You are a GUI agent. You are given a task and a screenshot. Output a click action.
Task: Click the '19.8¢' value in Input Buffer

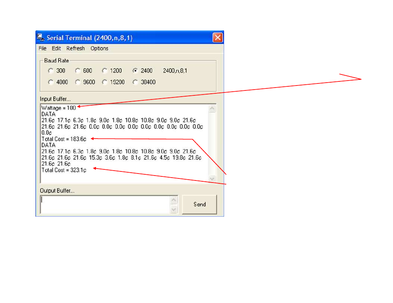point(179,157)
